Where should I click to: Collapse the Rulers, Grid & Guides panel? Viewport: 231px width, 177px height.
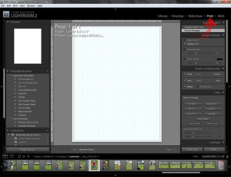223,68
